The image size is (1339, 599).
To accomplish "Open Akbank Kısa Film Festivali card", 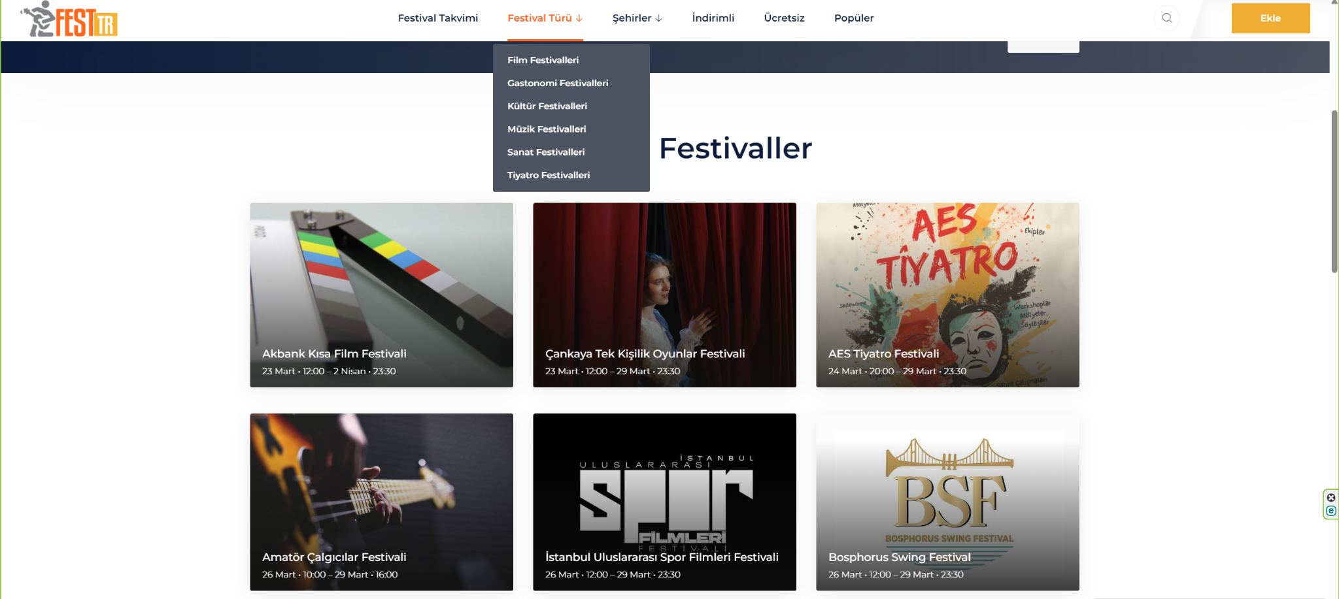I will click(x=381, y=295).
